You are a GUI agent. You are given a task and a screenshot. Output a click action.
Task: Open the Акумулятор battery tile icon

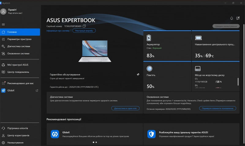pos(149,38)
